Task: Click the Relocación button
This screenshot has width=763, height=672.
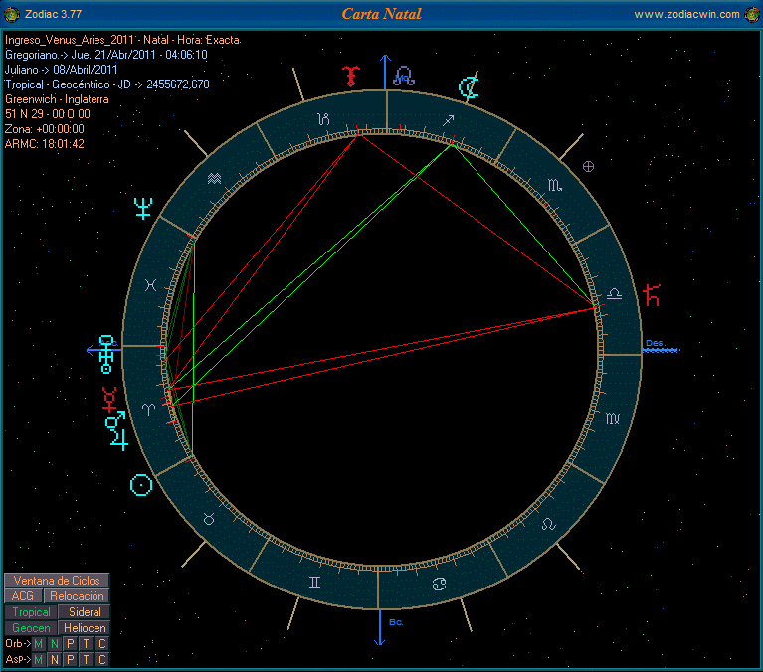Action: pos(77,596)
